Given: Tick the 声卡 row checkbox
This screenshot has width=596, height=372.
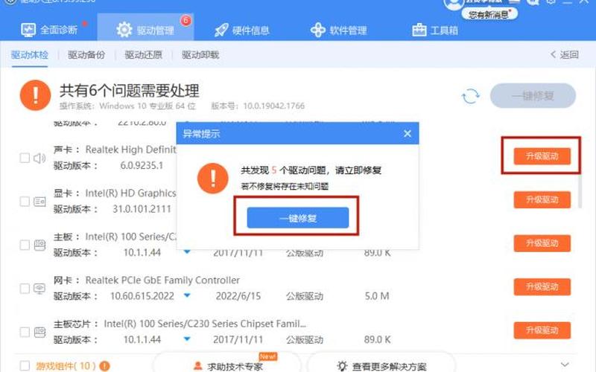Looking at the screenshot, I should click(25, 158).
